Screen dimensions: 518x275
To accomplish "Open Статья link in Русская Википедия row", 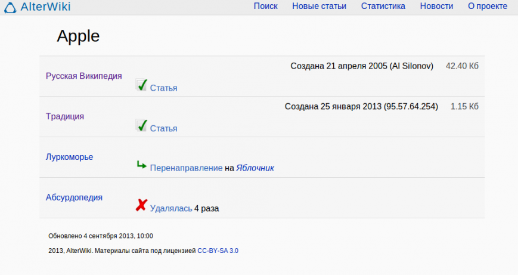I will pyautogui.click(x=163, y=88).
